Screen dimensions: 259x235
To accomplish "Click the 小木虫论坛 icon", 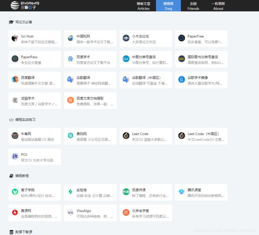I will [126, 38].
